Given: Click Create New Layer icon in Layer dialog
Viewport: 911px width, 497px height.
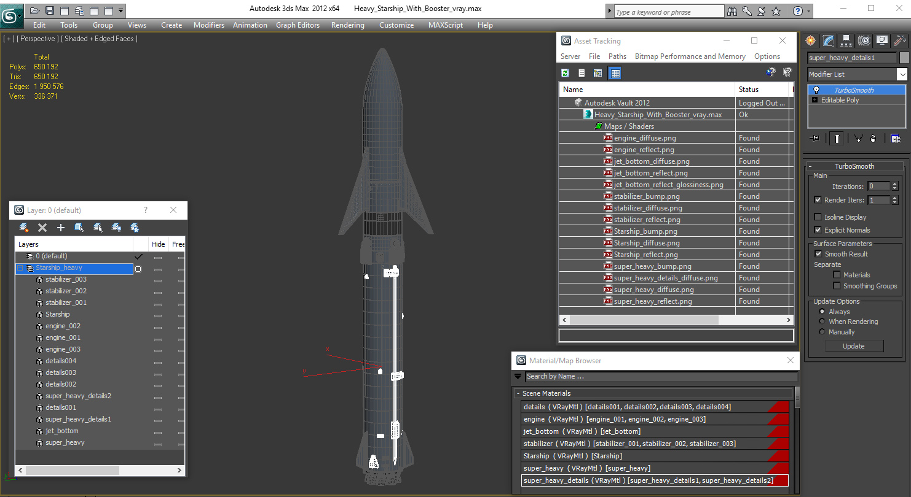Looking at the screenshot, I should click(x=24, y=228).
